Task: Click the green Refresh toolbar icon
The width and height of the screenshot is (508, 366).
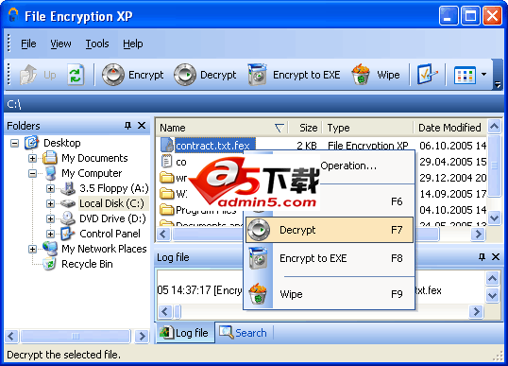Action: (x=76, y=75)
